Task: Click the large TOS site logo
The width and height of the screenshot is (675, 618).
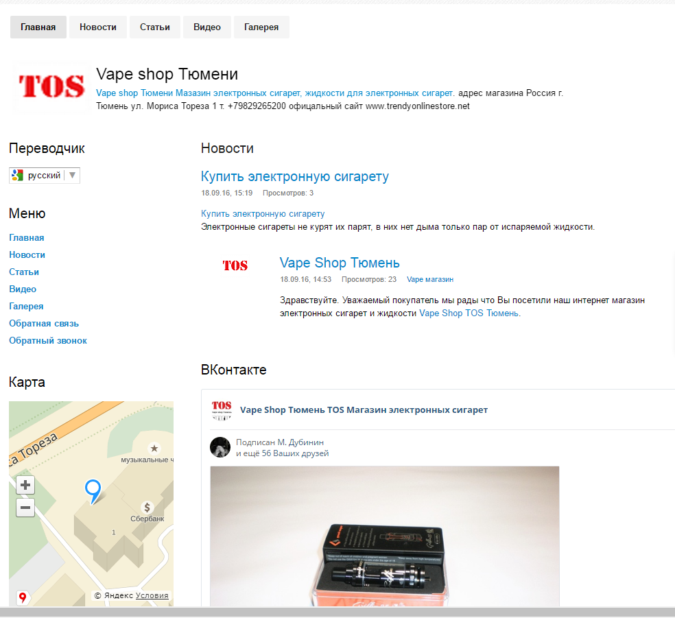Action: tap(51, 86)
